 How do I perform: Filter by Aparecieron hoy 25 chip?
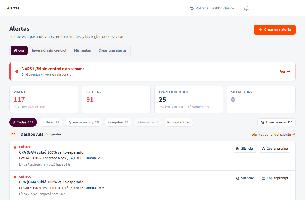point(84,122)
